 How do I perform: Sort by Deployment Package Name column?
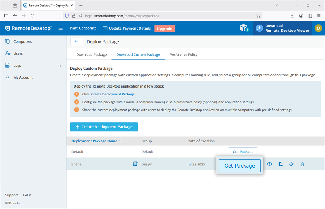click(x=96, y=141)
